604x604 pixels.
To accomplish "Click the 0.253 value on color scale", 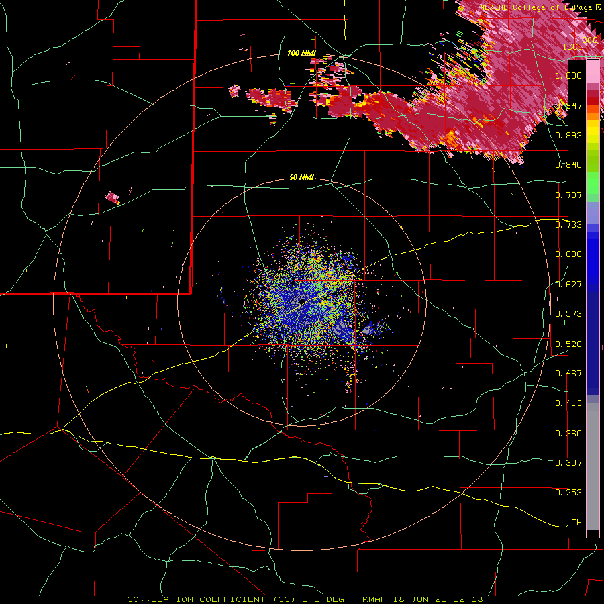I will pos(568,493).
